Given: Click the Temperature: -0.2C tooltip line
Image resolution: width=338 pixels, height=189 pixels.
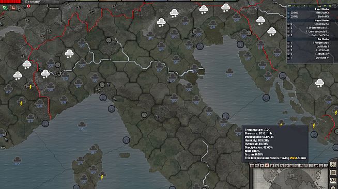Looking at the screenshot, I should (x=257, y=130).
